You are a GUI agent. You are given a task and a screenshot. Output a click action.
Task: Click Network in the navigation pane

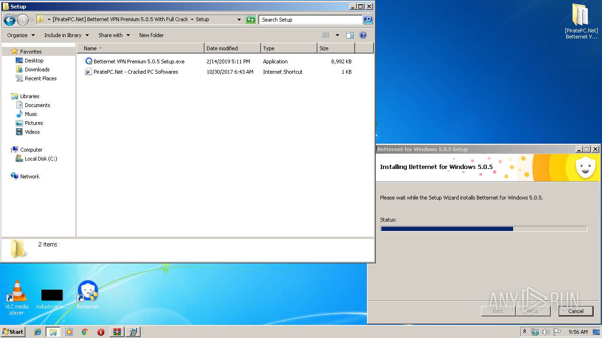30,177
